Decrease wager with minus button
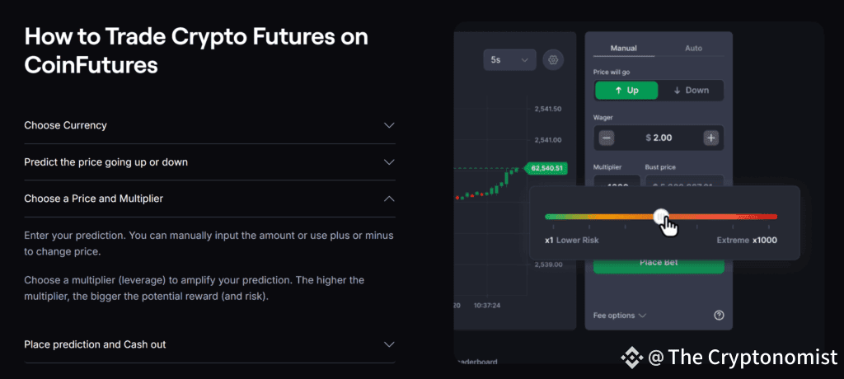 coord(606,138)
